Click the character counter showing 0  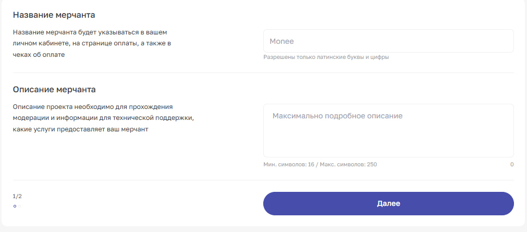[x=511, y=164]
